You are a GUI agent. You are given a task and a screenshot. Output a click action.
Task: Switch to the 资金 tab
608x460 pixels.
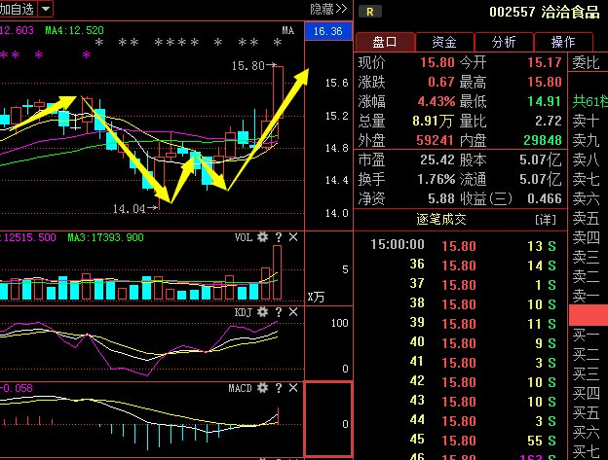(444, 42)
